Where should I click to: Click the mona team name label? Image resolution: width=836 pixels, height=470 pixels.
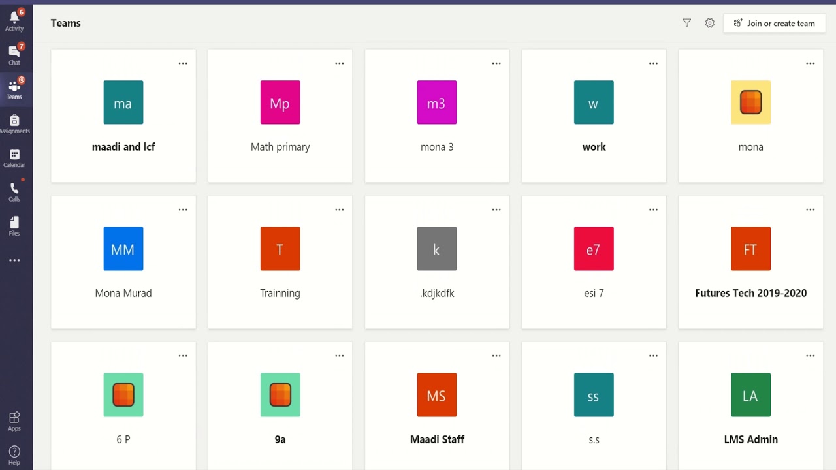(x=750, y=147)
